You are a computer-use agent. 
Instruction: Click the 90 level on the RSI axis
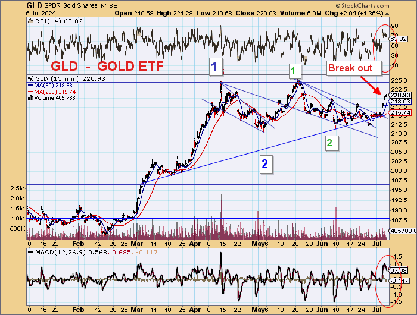(394, 26)
